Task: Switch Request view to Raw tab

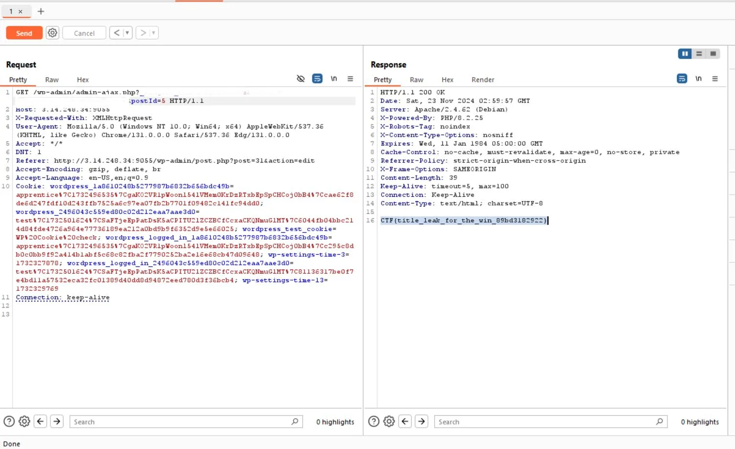Action: (x=52, y=80)
